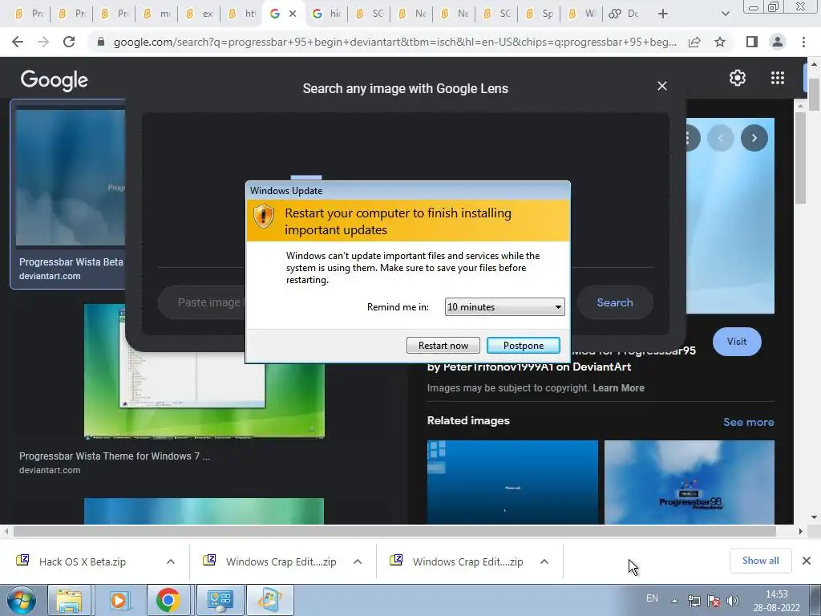This screenshot has height=616, width=821.
Task: Open the blue Windows related image
Action: [x=512, y=482]
